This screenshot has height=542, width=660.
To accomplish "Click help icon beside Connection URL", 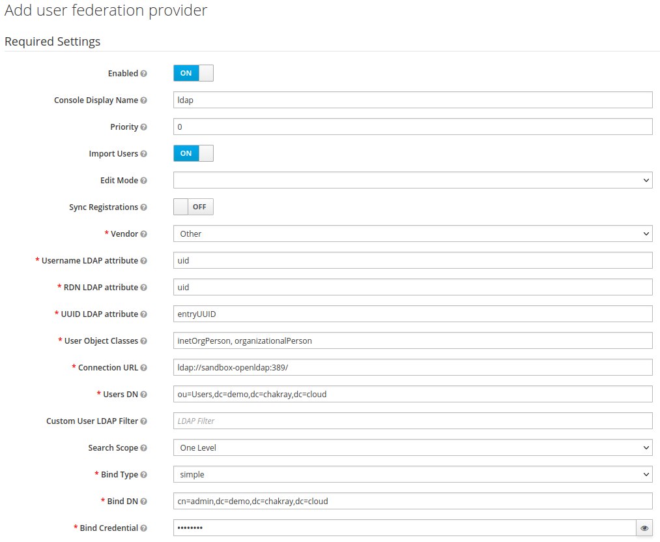I will pos(143,368).
